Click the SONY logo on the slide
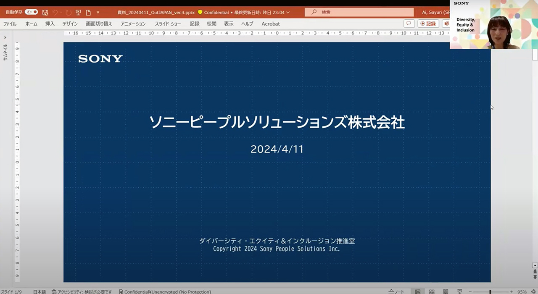The width and height of the screenshot is (538, 294). coord(100,59)
